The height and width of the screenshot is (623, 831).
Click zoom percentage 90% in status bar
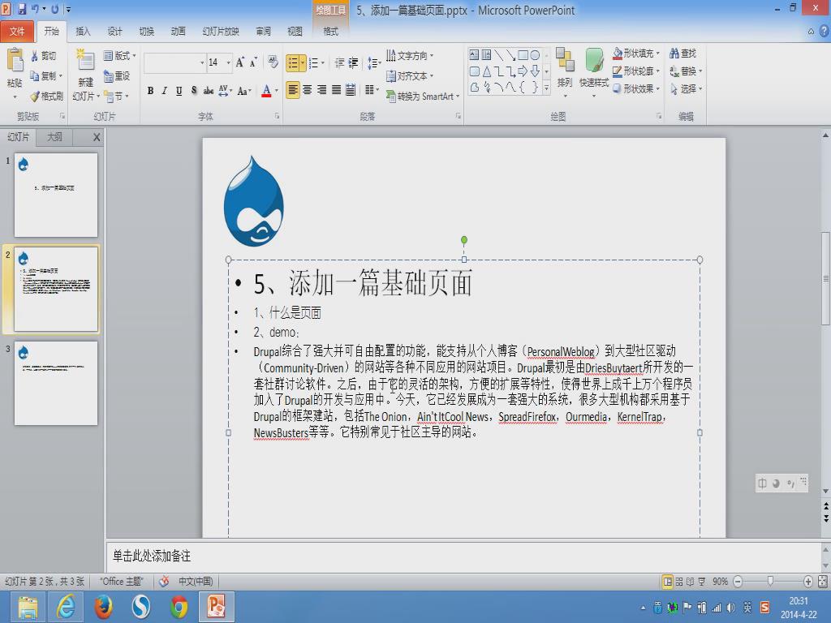click(x=720, y=581)
